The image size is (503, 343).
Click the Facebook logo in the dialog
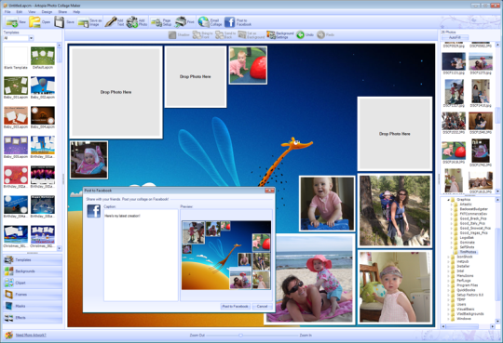point(94,211)
